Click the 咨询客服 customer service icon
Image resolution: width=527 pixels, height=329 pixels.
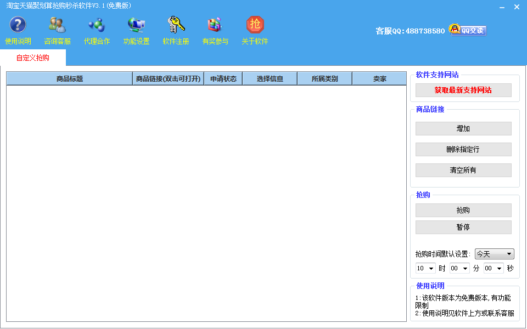(57, 25)
